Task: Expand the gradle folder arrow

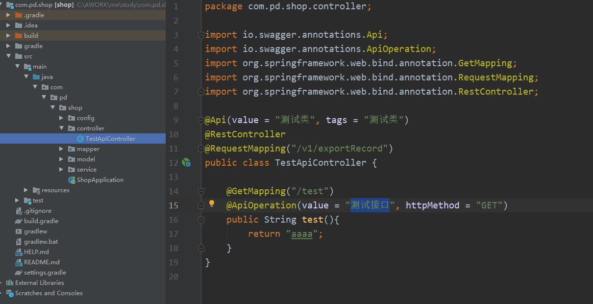Action: 8,46
